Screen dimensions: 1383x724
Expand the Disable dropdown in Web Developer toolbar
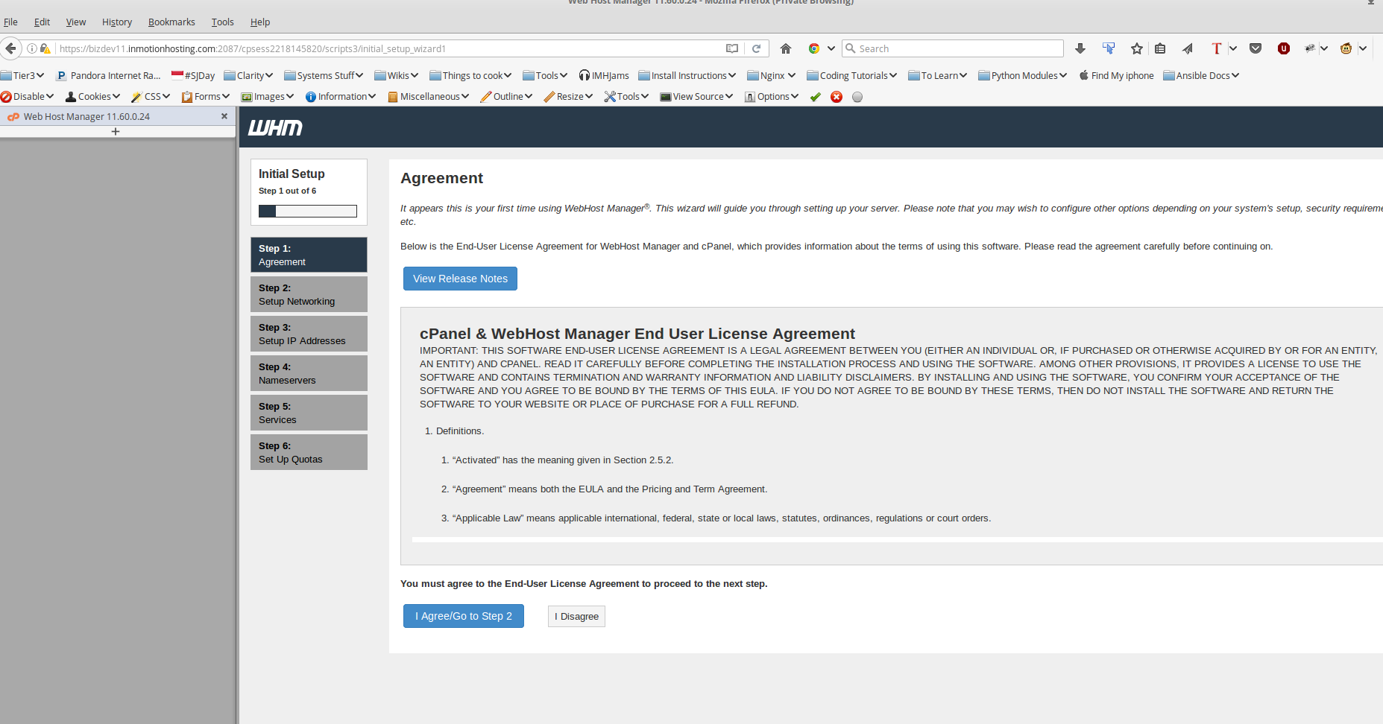click(28, 97)
